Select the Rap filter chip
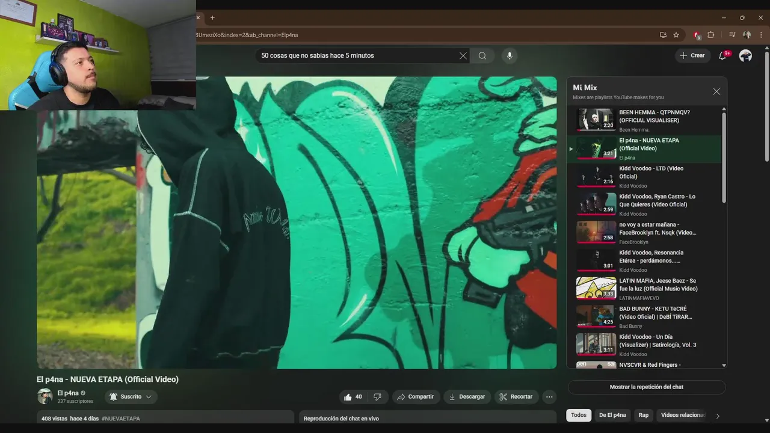 pos(644,415)
